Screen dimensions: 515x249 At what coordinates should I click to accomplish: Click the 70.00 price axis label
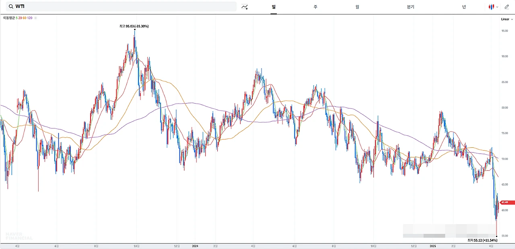click(505, 159)
